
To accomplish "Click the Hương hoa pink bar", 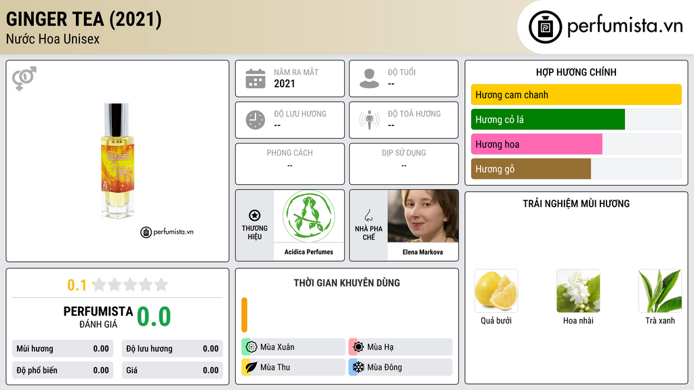I will tap(537, 144).
